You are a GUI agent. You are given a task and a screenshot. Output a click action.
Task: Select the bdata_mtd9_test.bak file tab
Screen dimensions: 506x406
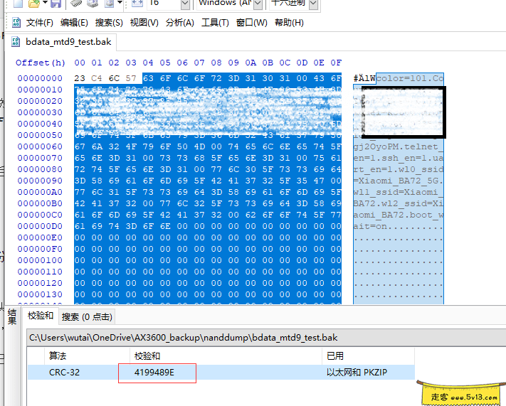pos(61,42)
